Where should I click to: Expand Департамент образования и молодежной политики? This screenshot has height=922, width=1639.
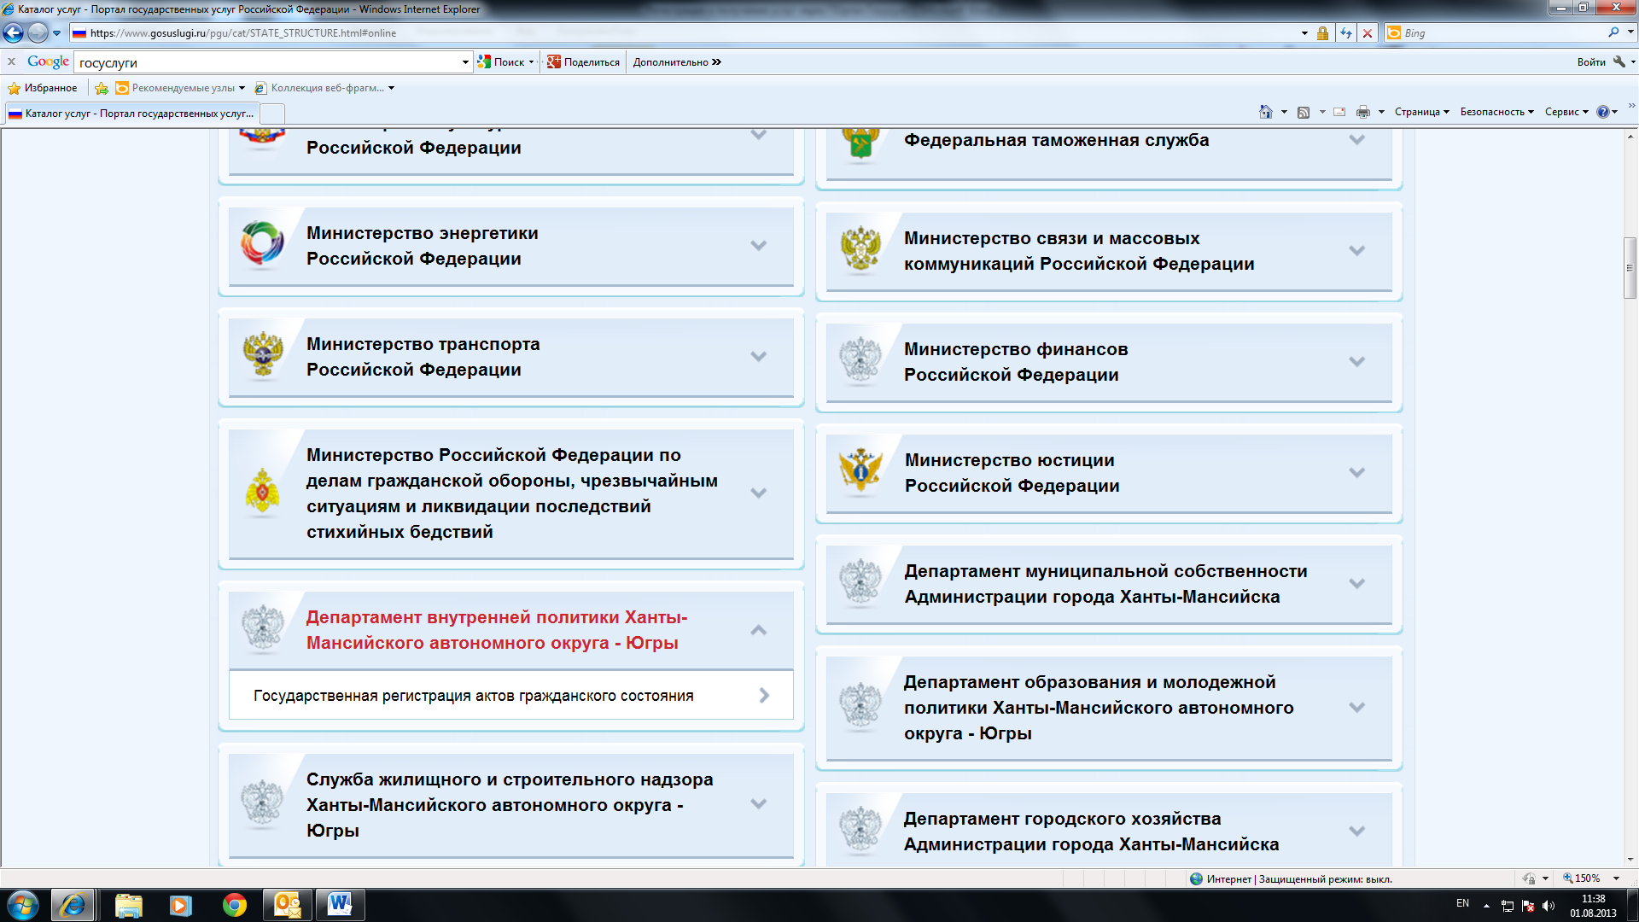pos(1356,708)
